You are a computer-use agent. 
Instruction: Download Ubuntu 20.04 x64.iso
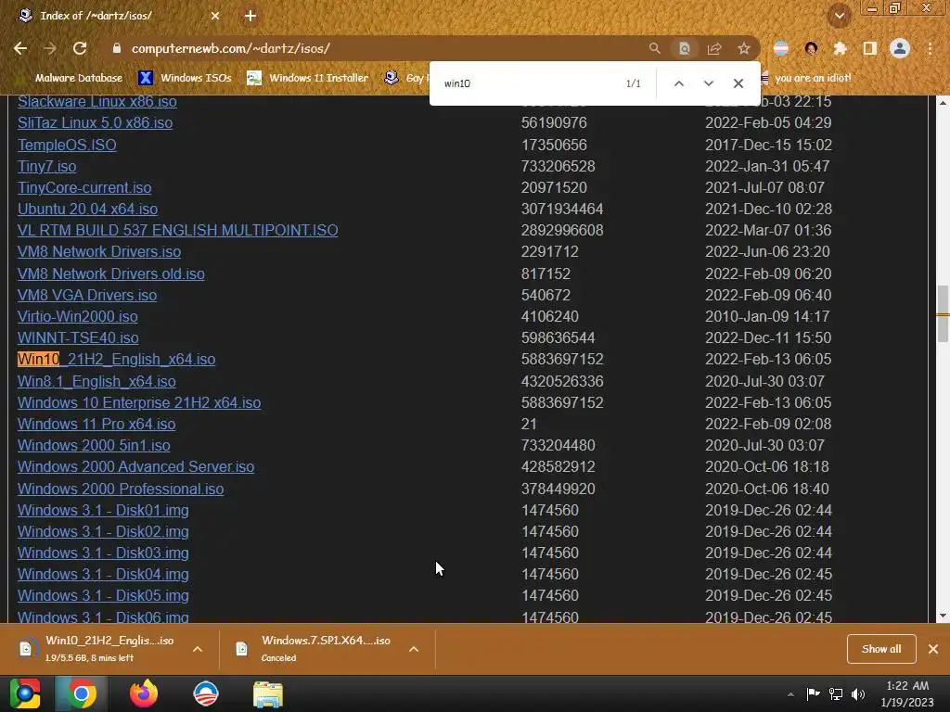click(87, 209)
